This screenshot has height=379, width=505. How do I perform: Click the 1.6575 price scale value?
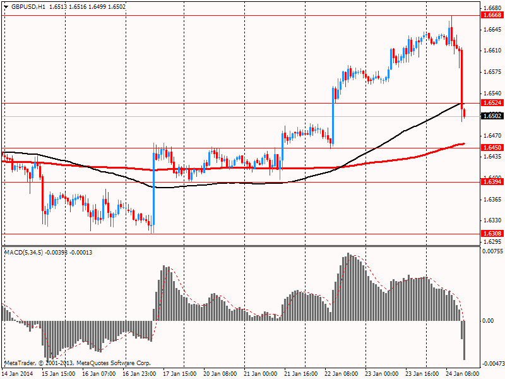(493, 72)
